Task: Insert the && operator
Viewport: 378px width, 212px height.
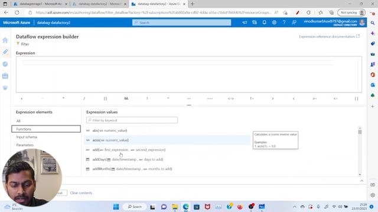Action: (126, 98)
